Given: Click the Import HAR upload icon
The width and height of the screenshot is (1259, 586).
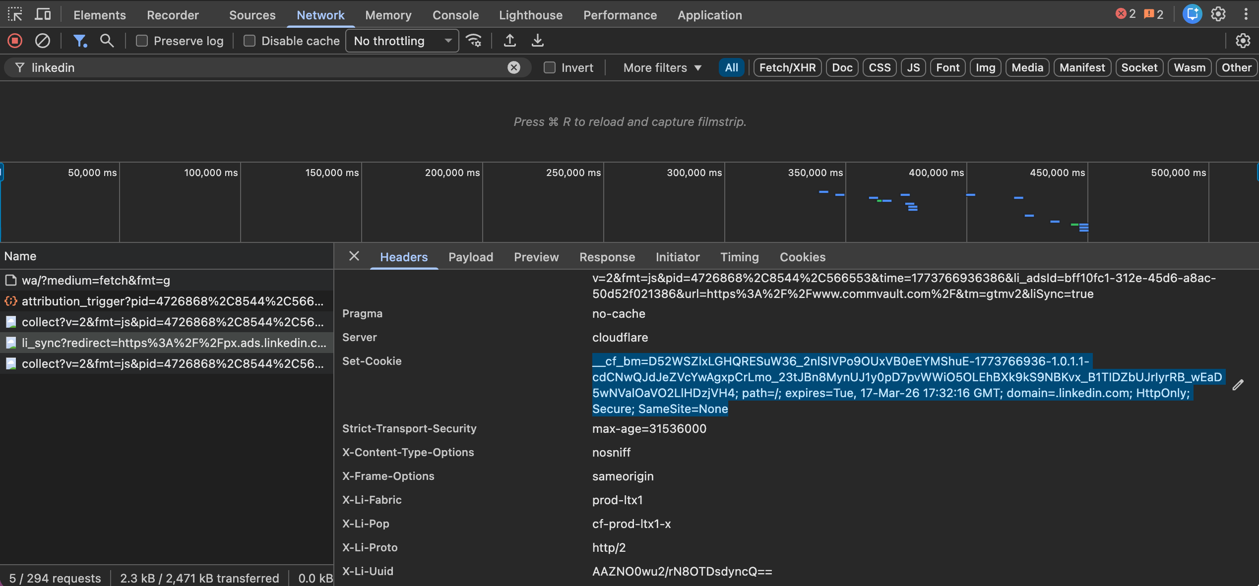Looking at the screenshot, I should coord(509,41).
